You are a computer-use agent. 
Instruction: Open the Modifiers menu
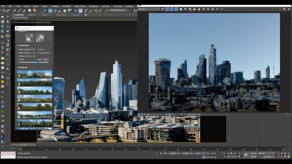[55, 6]
